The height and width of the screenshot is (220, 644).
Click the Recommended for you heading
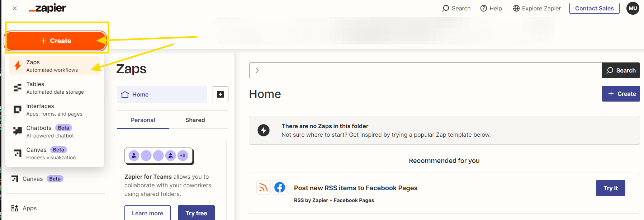444,161
